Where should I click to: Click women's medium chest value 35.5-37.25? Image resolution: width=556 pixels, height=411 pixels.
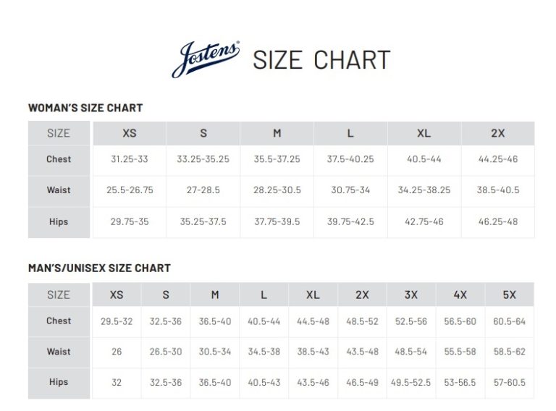[277, 159]
